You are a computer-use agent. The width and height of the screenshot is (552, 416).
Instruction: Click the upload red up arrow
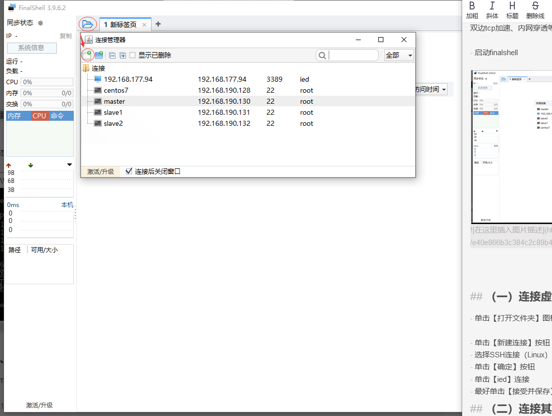[x=9, y=165]
